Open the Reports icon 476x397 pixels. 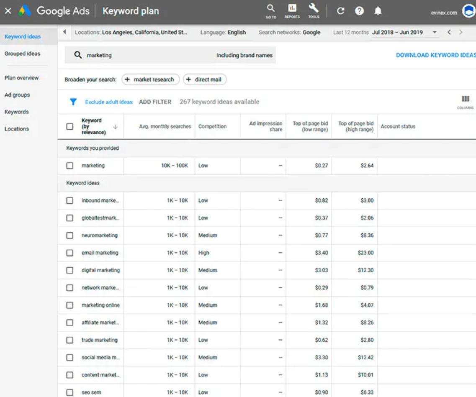tap(292, 11)
